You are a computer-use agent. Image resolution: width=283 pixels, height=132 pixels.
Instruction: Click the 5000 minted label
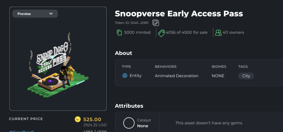coord(137,32)
